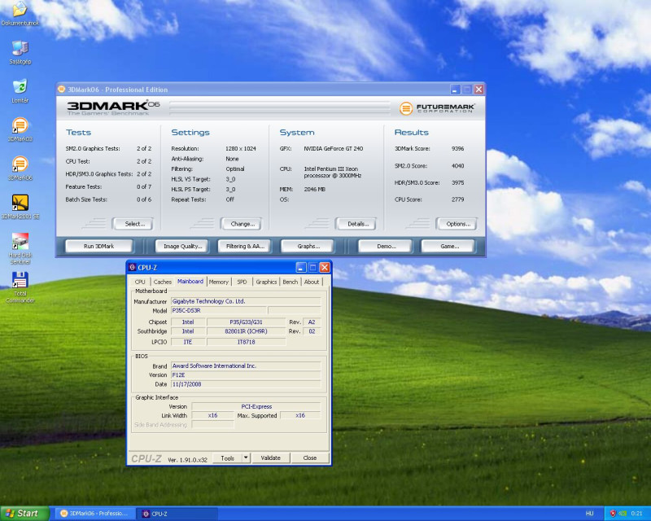Click the southbridge field 82801IR (ICH9R)
This screenshot has width=651, height=521.
pos(246,331)
